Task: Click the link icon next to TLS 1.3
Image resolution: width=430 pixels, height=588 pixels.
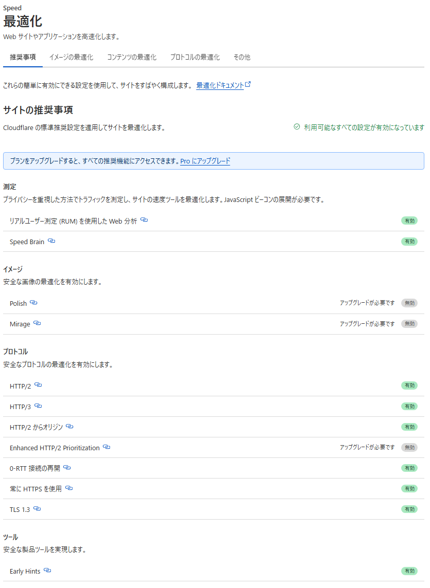Action: pos(37,508)
